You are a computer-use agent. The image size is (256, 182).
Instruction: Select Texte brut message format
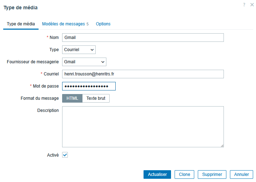96,98
